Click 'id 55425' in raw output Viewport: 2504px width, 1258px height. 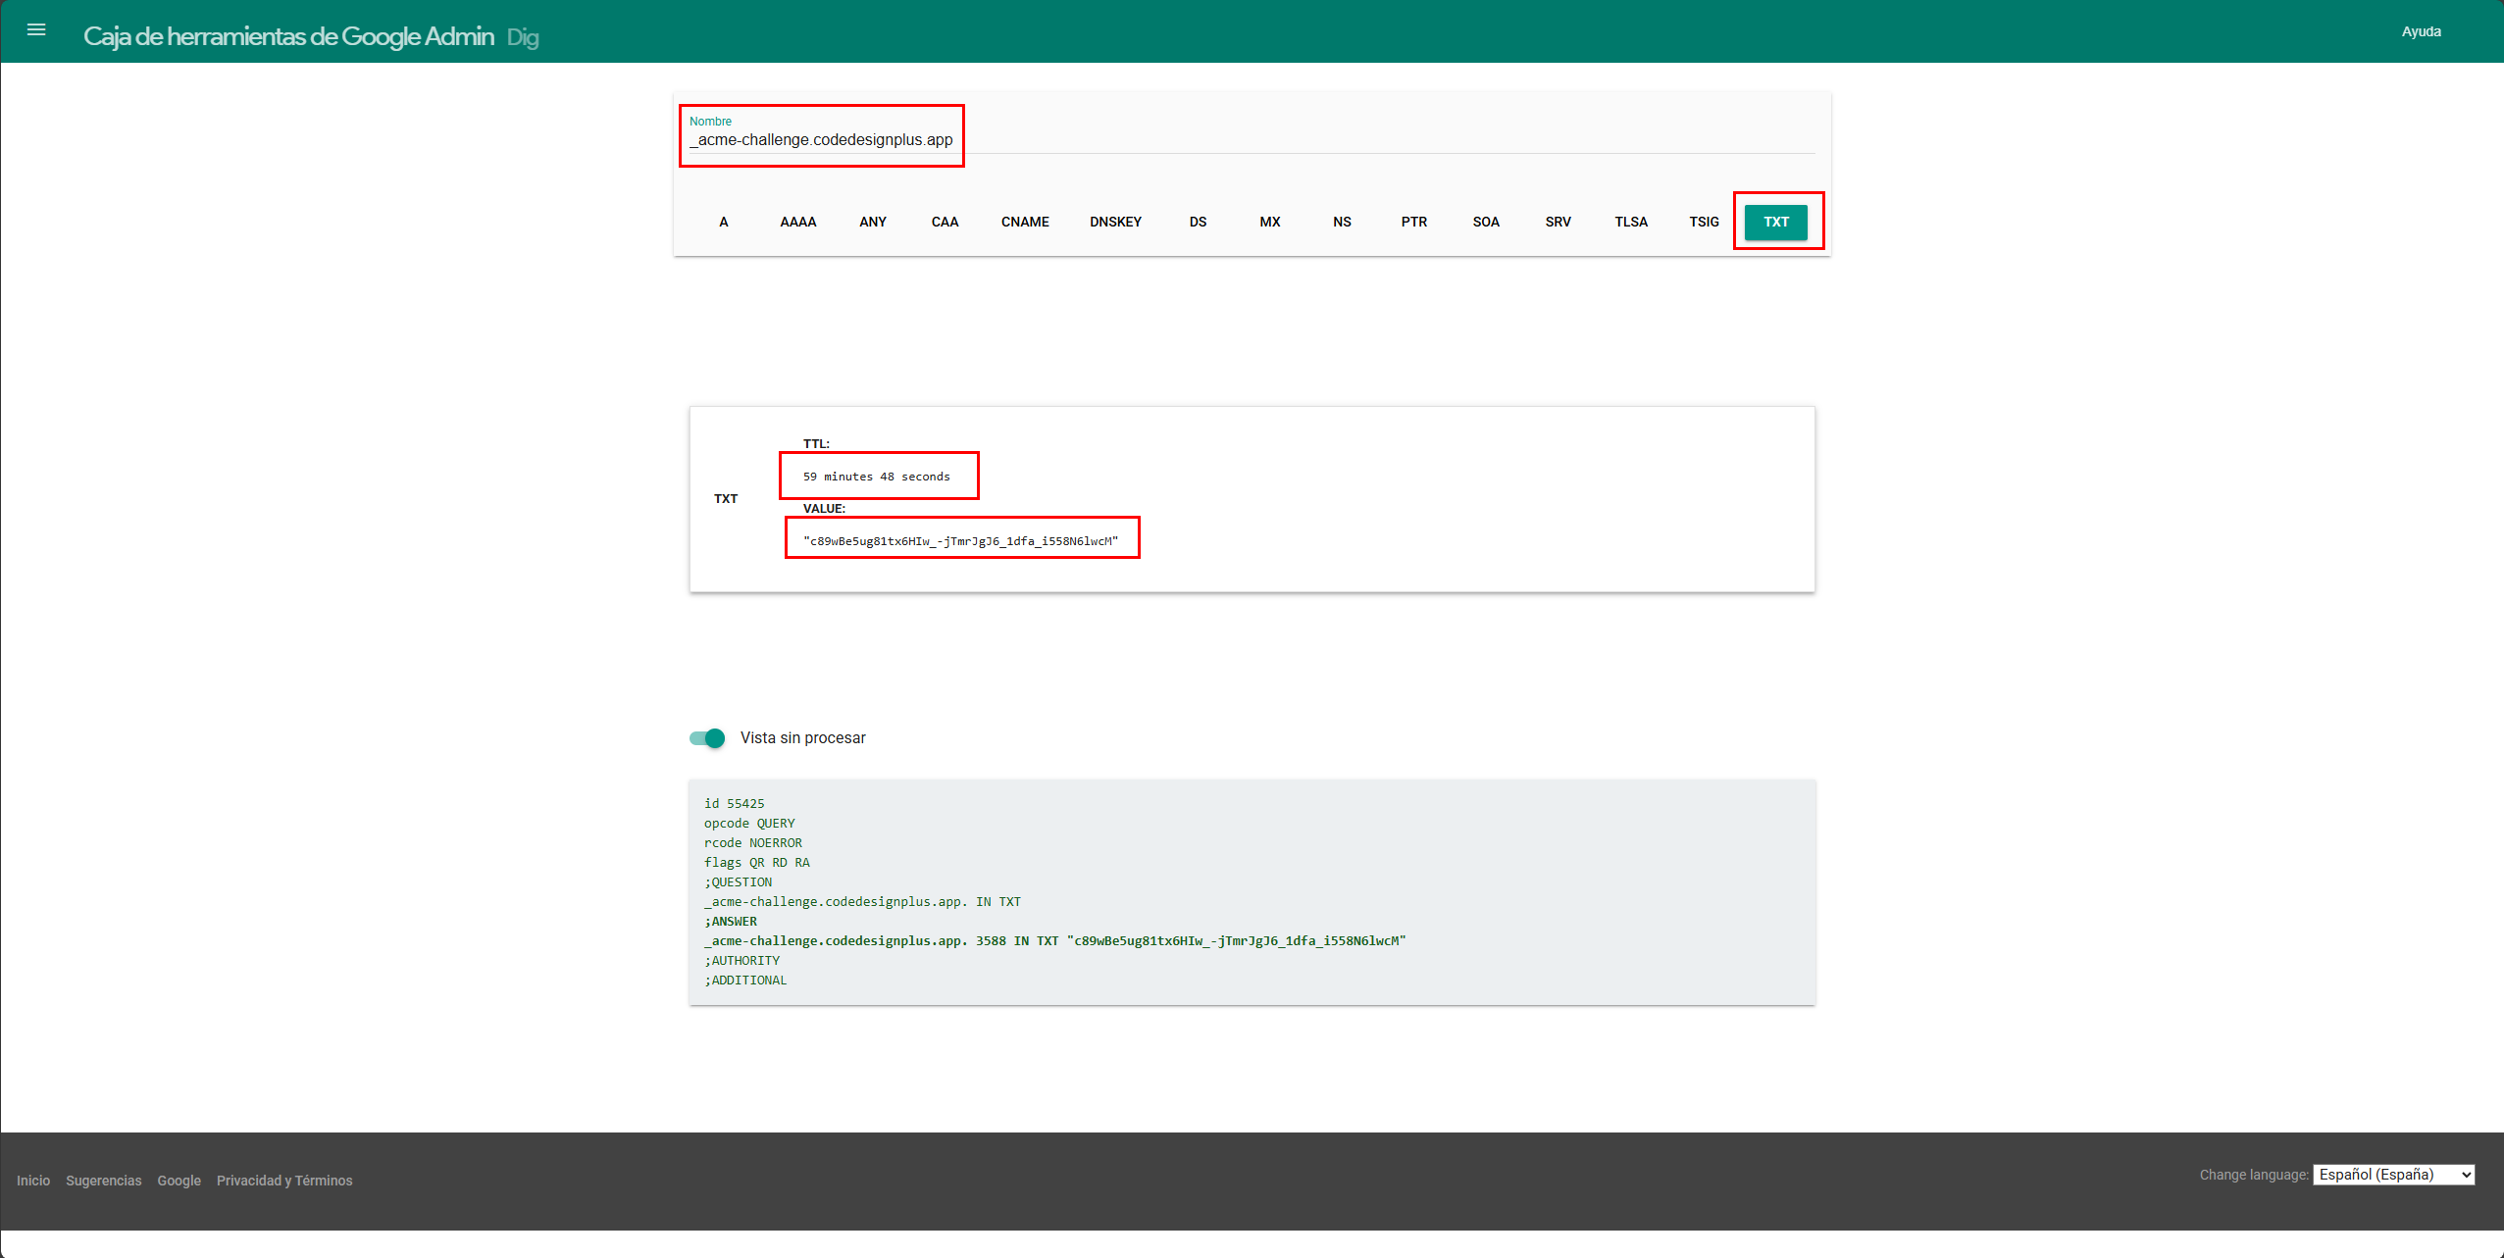[735, 803]
